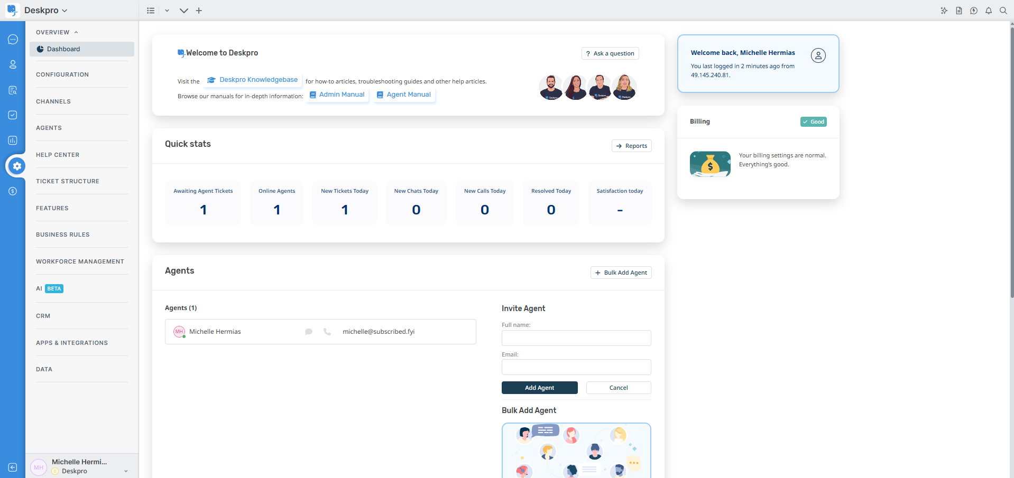Expand the CHANNELS section
Screen dimensions: 1014x478
pyautogui.click(x=53, y=101)
